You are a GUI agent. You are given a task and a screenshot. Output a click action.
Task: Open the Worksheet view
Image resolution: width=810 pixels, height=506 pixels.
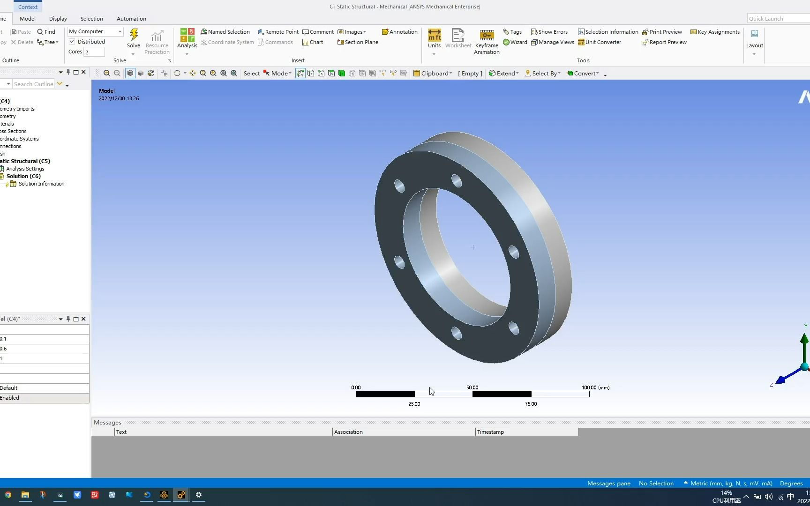tap(458, 40)
